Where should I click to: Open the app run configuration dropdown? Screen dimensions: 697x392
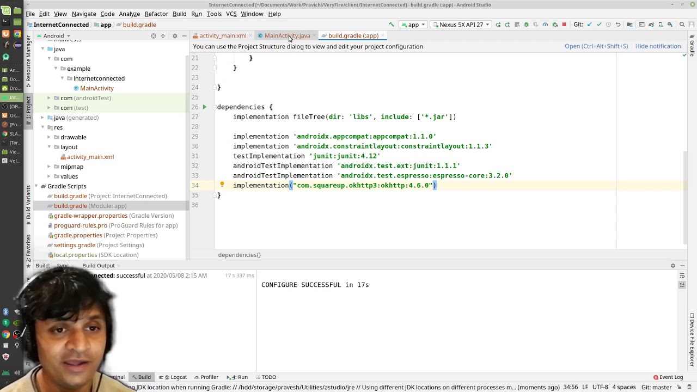(x=413, y=24)
